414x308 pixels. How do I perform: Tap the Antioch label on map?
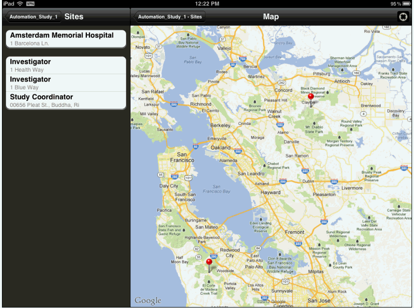[x=342, y=81]
